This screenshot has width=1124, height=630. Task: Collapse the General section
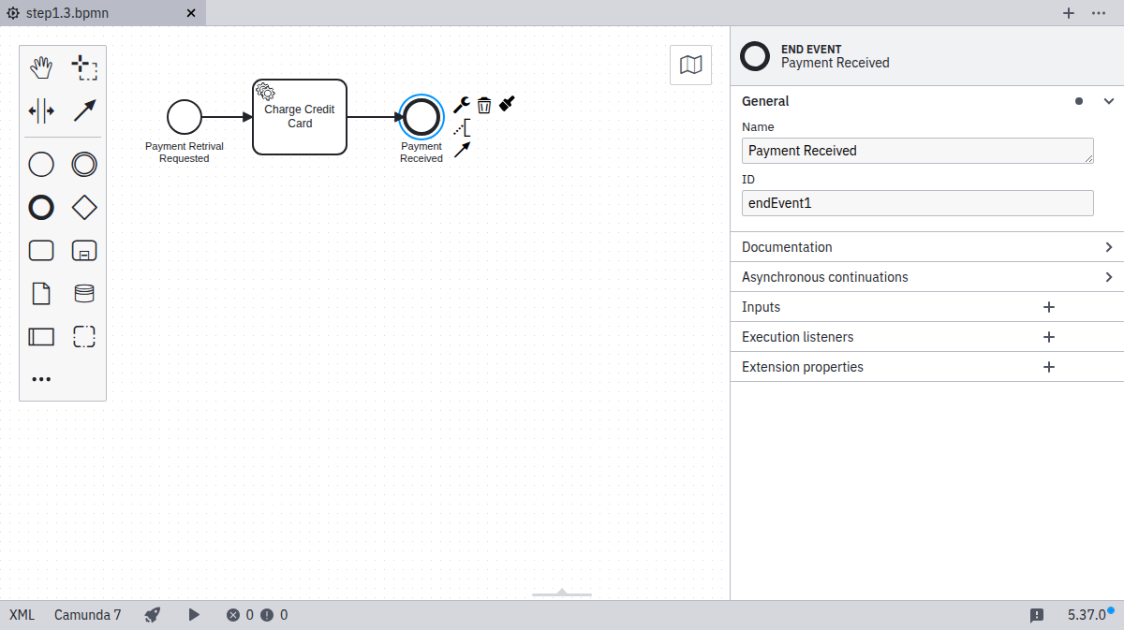(x=1109, y=101)
